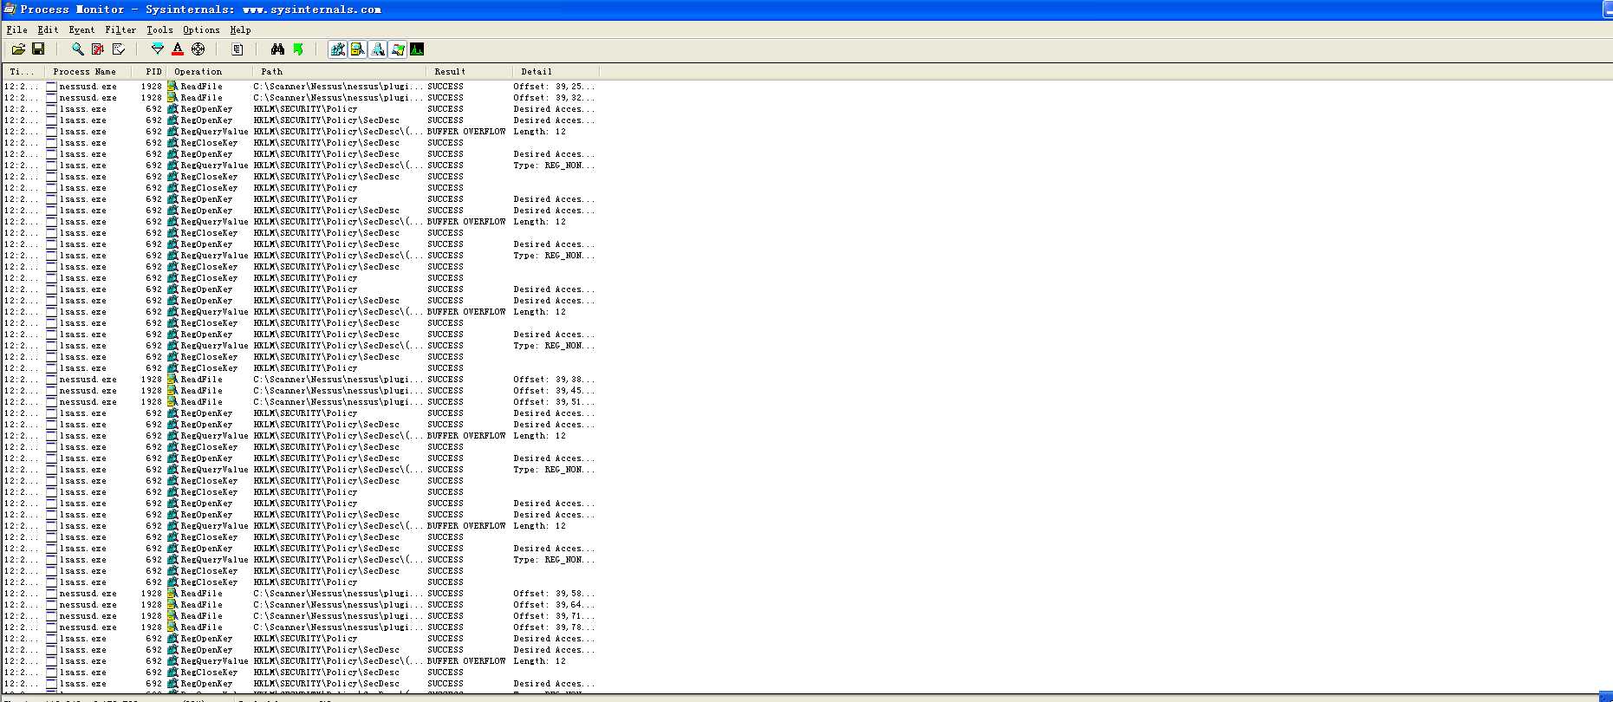This screenshot has width=1613, height=702.
Task: Click the SUCCESS result in the 'Offset: 39, 71...' row
Action: (x=446, y=616)
